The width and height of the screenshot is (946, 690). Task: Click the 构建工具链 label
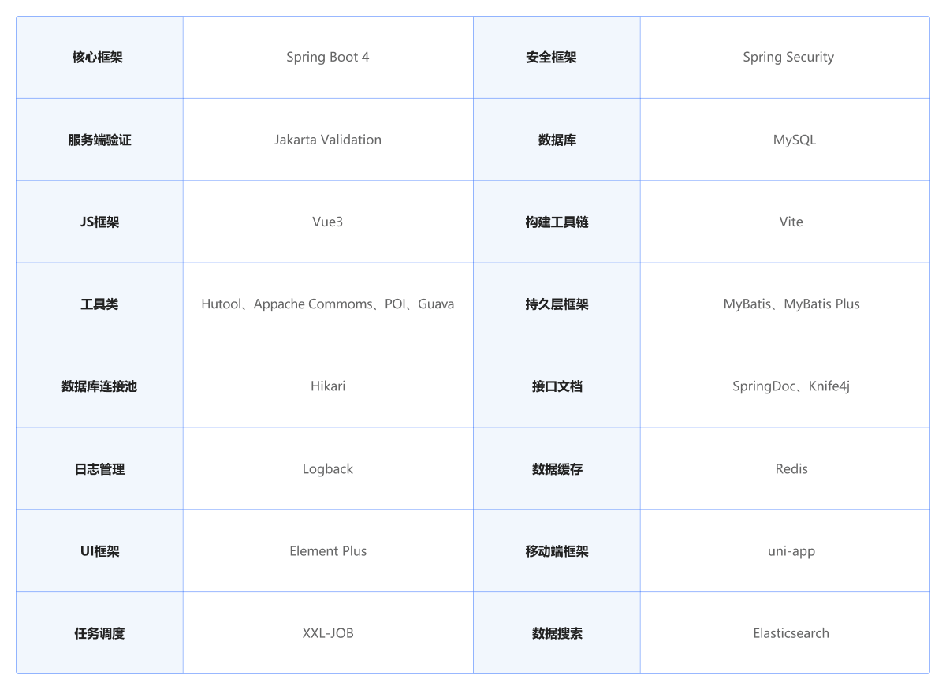pos(557,222)
